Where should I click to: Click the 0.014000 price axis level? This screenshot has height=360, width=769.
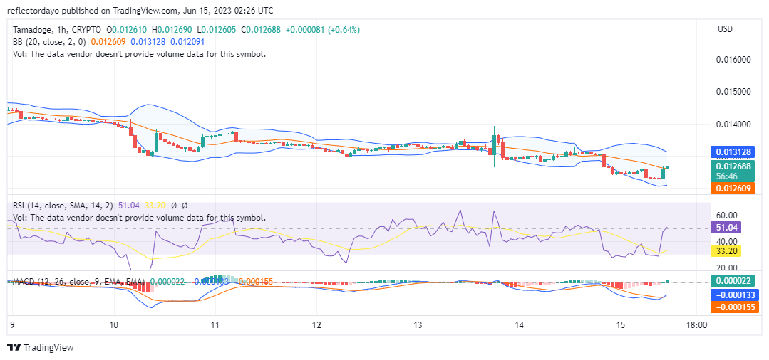pos(733,125)
